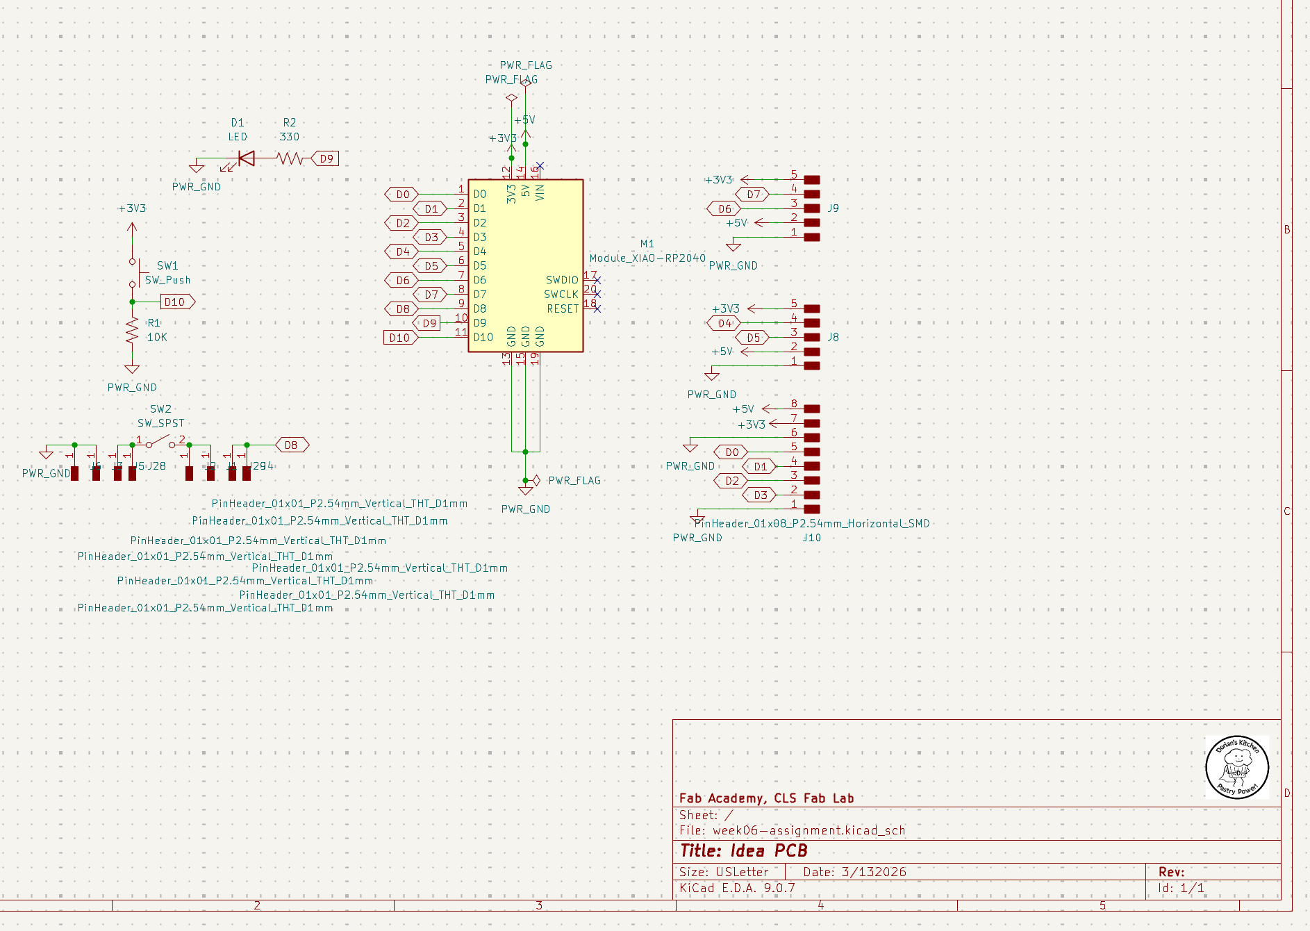The image size is (1310, 931).
Task: Click the D9 net label beside resistor R2
Action: tap(326, 158)
